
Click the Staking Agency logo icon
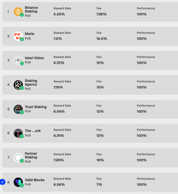18,85
